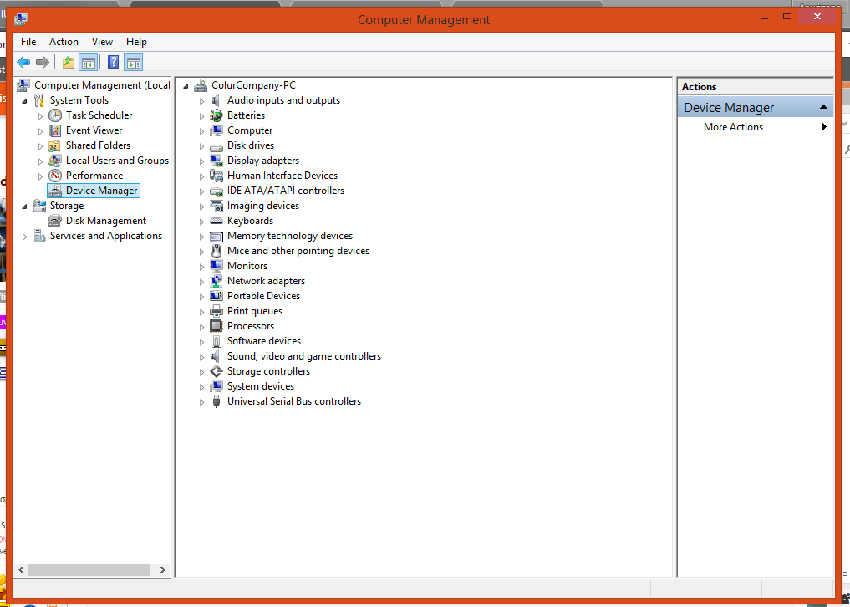This screenshot has height=607, width=850.
Task: Select the Disk Management icon
Action: 55,221
